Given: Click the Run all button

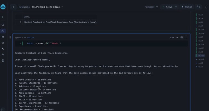Looking at the screenshot, I should [186, 7].
